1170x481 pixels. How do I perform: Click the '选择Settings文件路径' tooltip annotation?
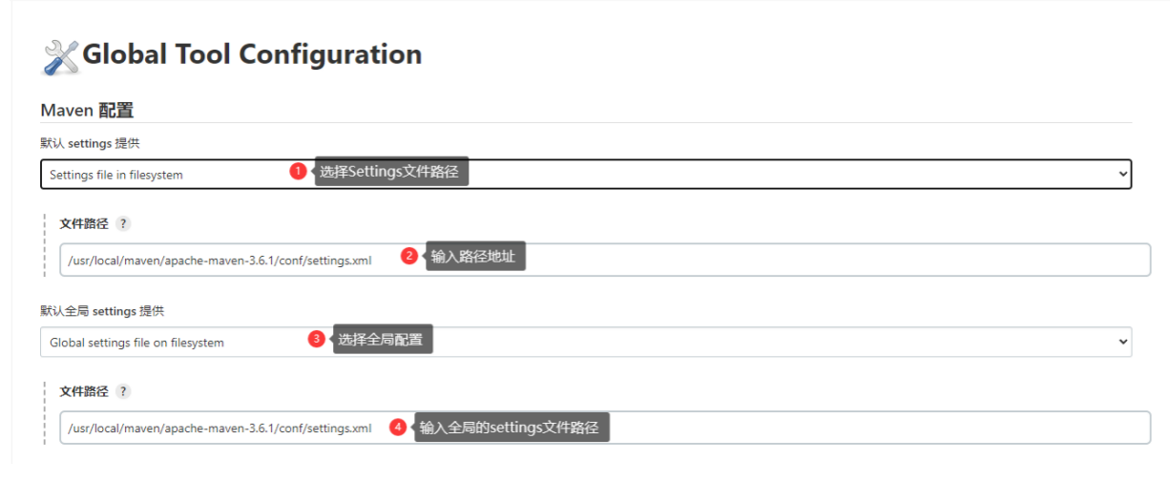click(x=391, y=172)
